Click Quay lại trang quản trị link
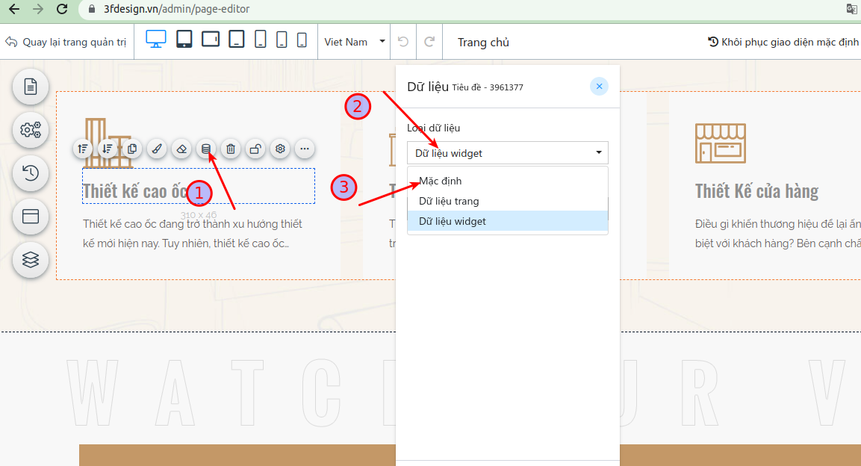This screenshot has width=861, height=466. point(66,42)
